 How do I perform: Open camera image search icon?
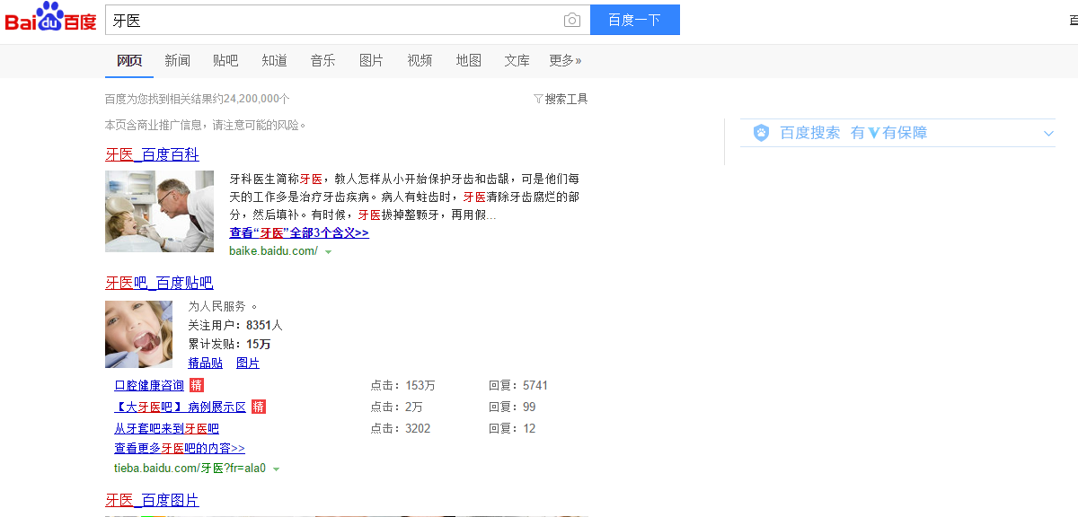571,21
